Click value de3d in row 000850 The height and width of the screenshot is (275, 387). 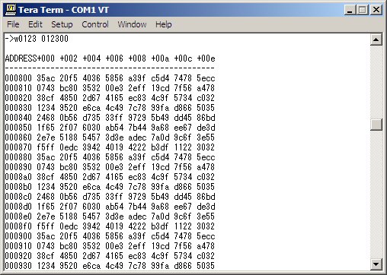point(206,128)
